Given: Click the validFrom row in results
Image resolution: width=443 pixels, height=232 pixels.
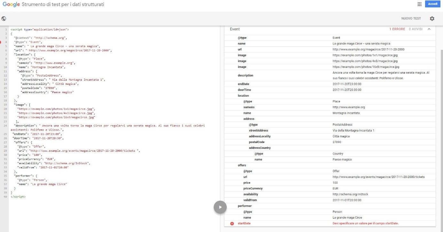Looking at the screenshot, I should coord(330,200).
